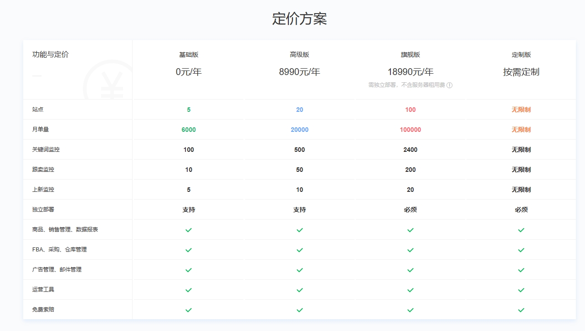The image size is (585, 331).
Task: Click 基础版 checkmark for 商品、销售管理、数据报表
Action: click(x=189, y=230)
